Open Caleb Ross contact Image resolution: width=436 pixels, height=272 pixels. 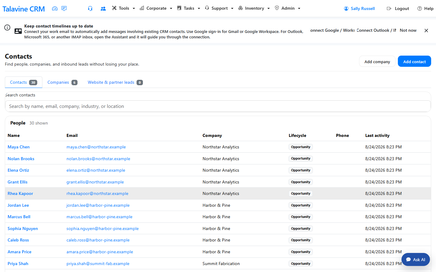pos(18,240)
